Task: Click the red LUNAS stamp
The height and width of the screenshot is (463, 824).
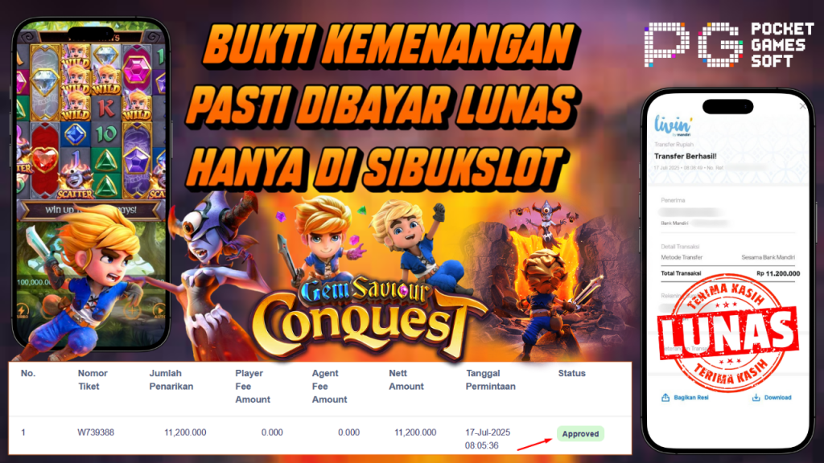Action: [x=728, y=333]
